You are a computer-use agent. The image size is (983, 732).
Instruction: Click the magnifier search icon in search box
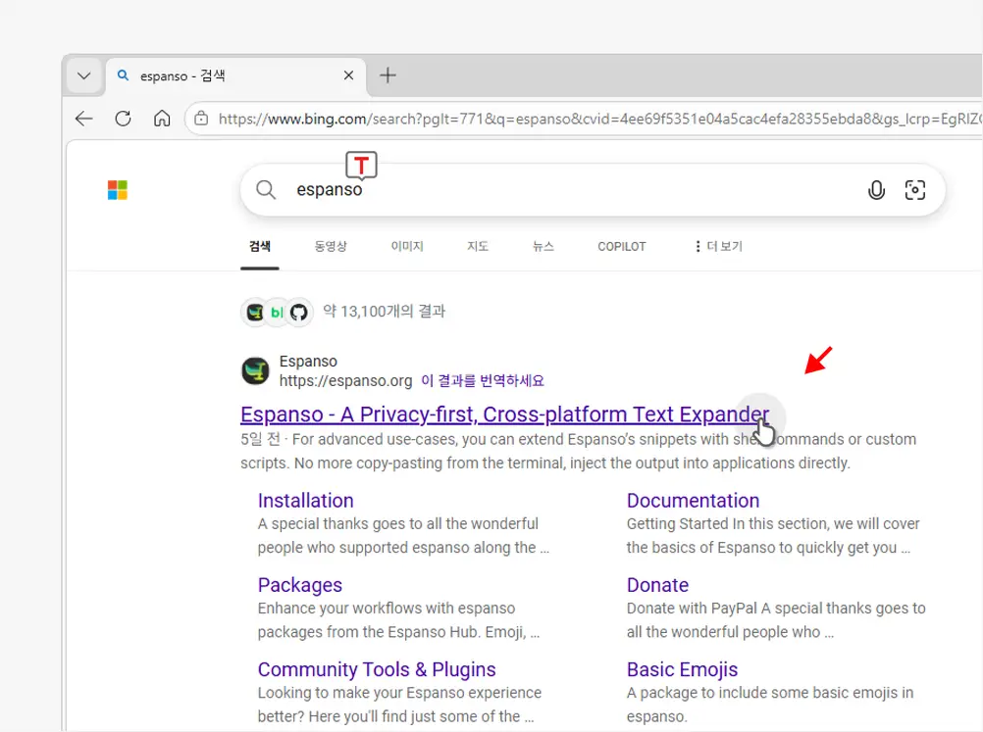(x=266, y=190)
